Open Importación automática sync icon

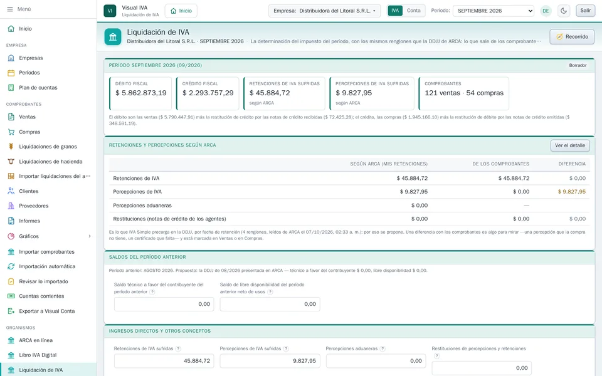tap(11, 266)
